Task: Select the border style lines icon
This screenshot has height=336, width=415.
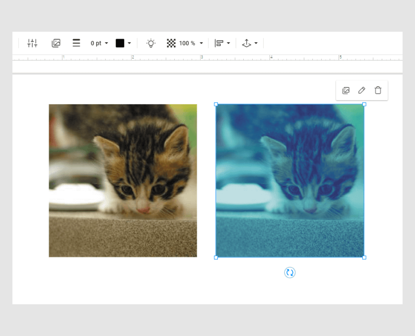Action: (76, 43)
